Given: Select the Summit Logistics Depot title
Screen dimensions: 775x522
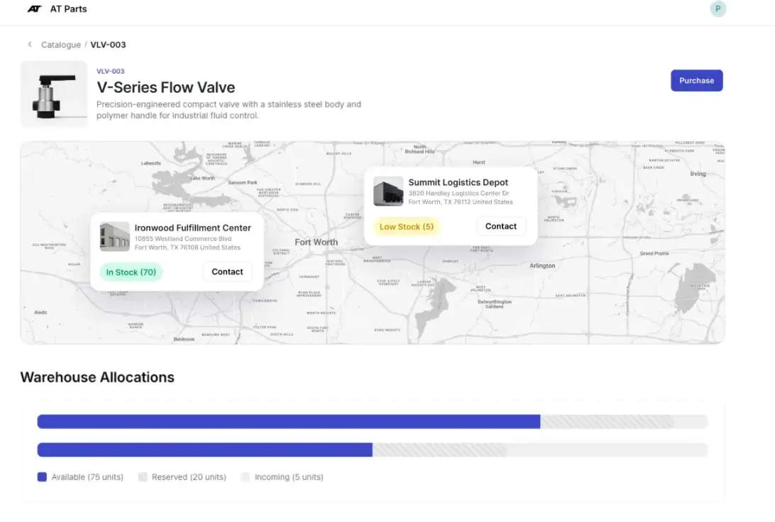Looking at the screenshot, I should click(x=458, y=182).
